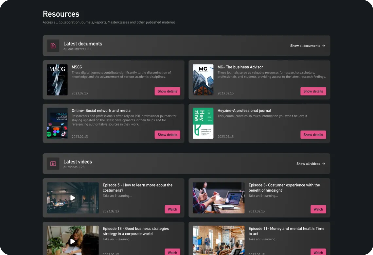Open the Online Social network cover thumbnail
This screenshot has height=255, width=373.
tap(57, 123)
